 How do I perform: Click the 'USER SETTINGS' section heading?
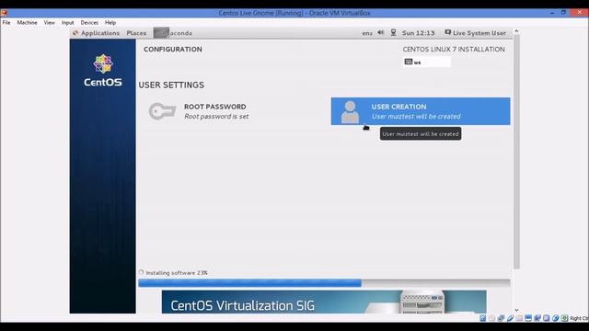click(171, 86)
